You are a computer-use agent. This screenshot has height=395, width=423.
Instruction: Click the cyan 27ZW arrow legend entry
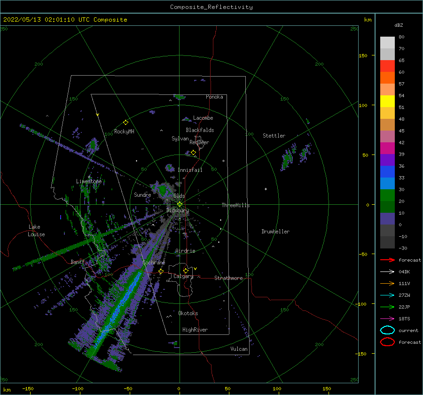coord(387,295)
